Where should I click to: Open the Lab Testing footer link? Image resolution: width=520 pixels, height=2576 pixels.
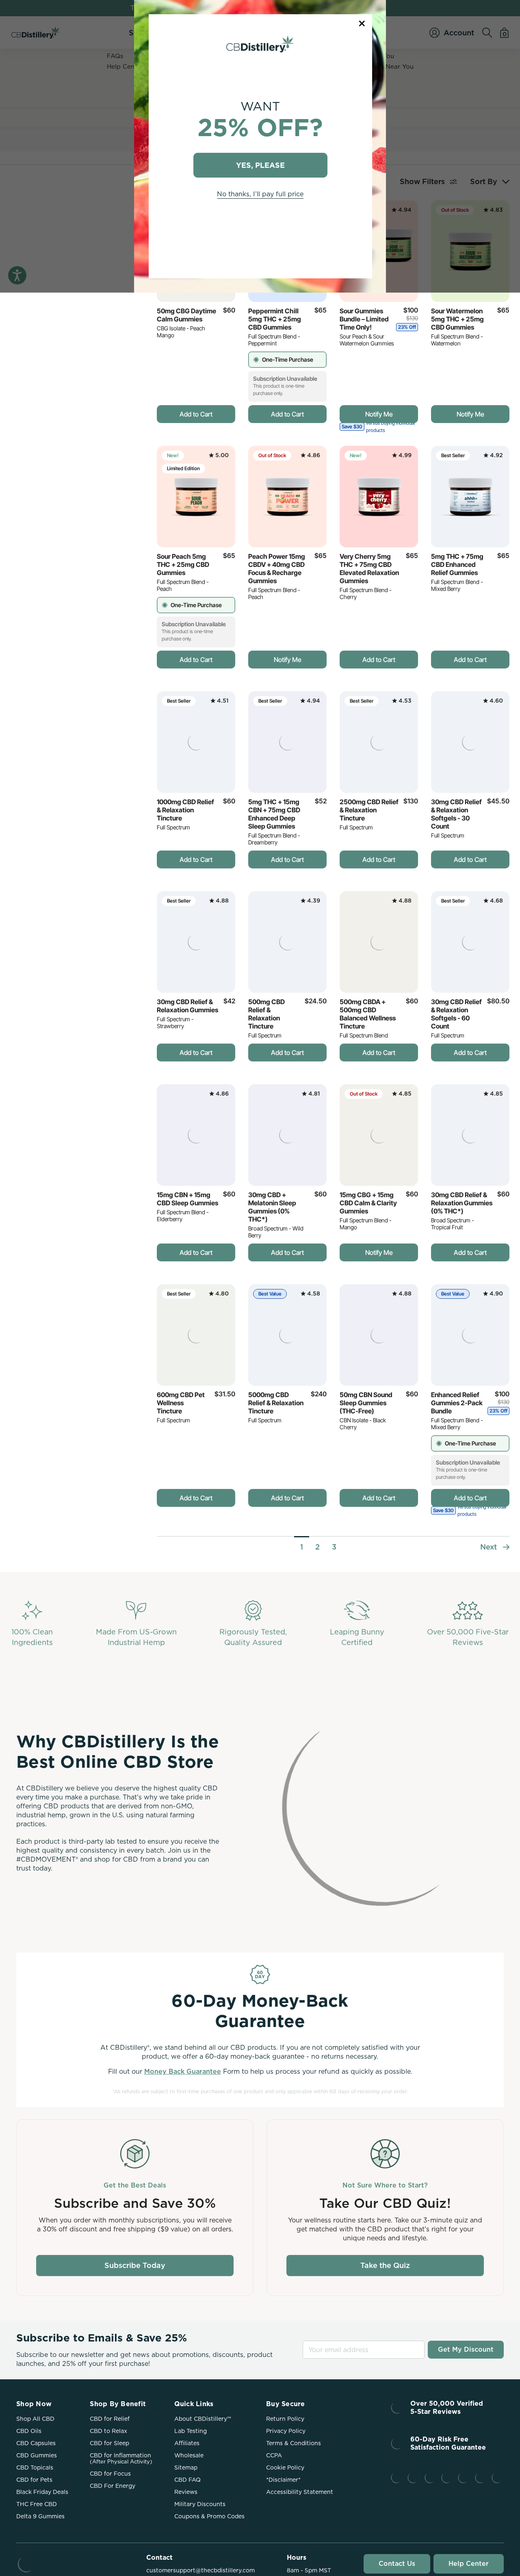190,2431
